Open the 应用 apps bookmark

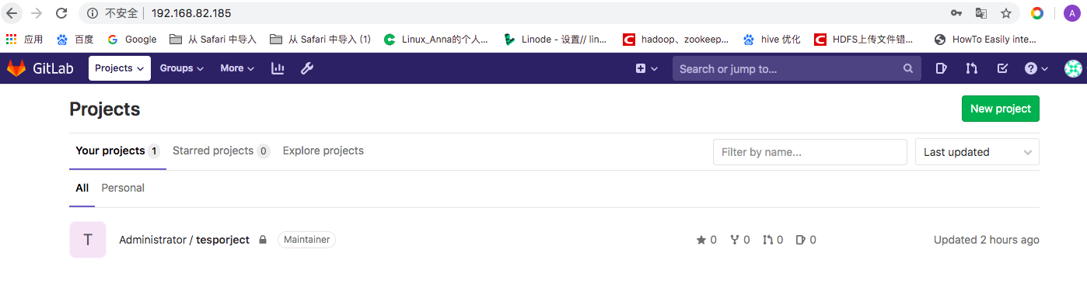point(24,39)
